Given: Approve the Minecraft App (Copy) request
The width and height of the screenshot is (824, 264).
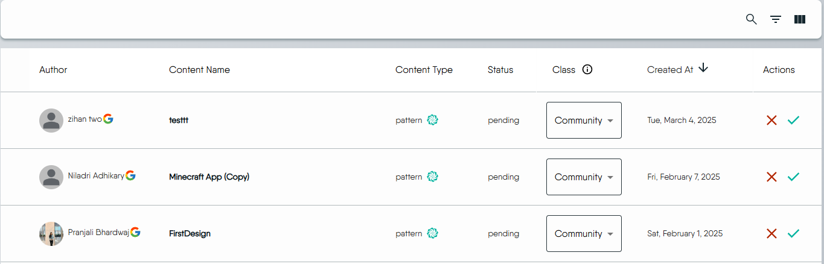Looking at the screenshot, I should (793, 177).
